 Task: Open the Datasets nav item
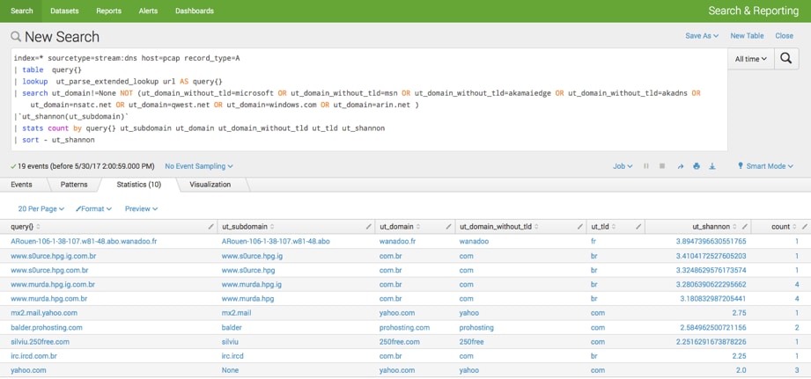coord(64,11)
